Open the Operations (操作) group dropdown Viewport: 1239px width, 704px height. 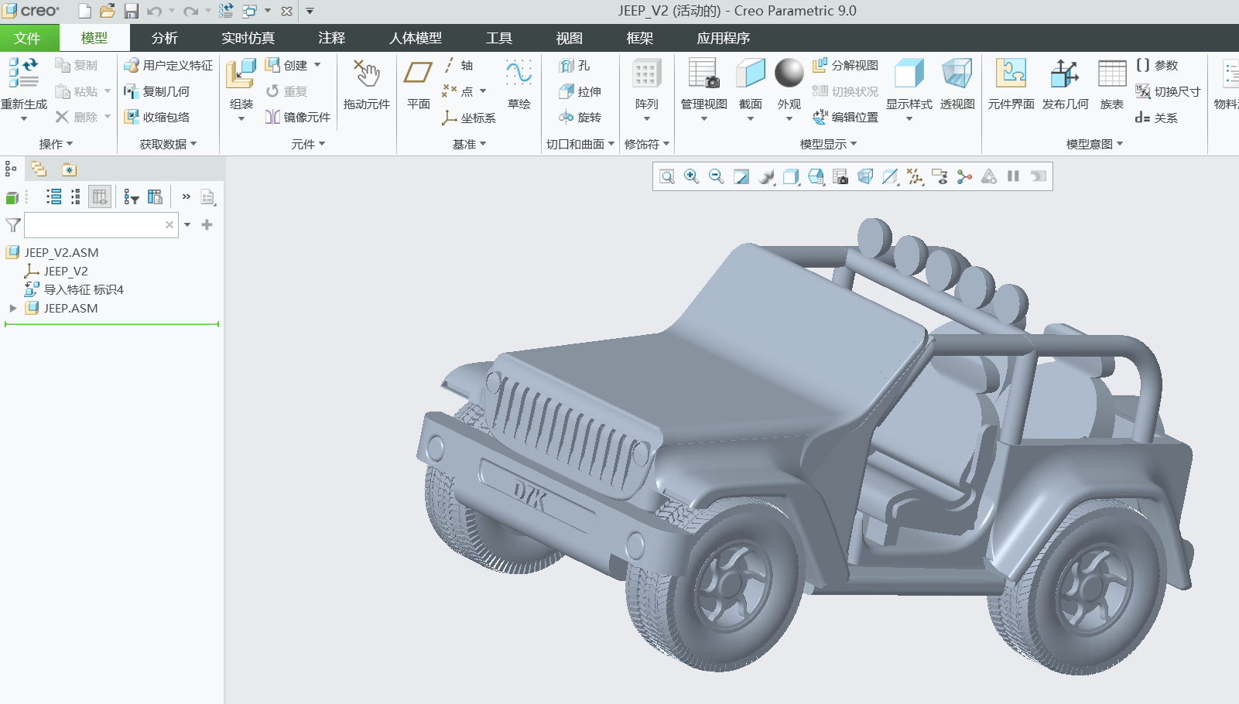pyautogui.click(x=56, y=144)
